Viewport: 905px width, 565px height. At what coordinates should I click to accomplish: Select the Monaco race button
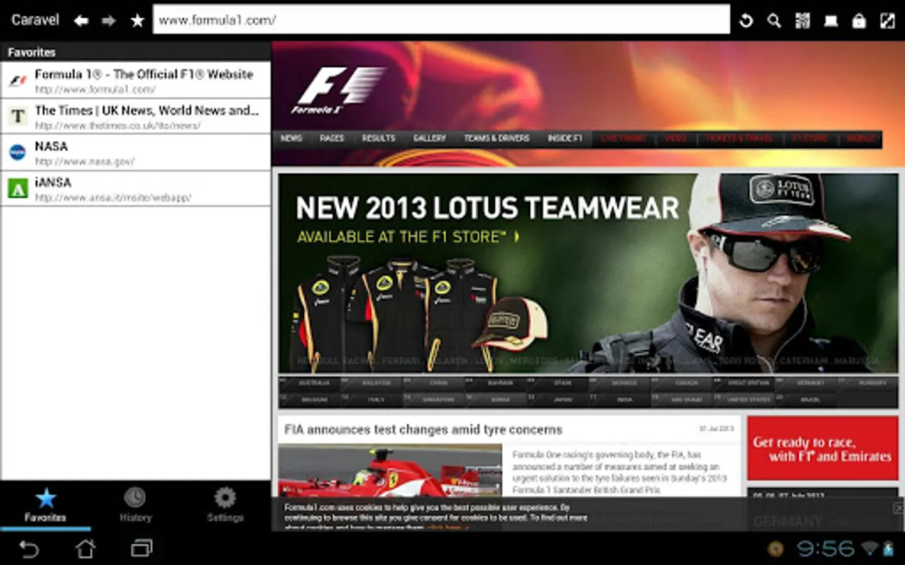[x=620, y=383]
